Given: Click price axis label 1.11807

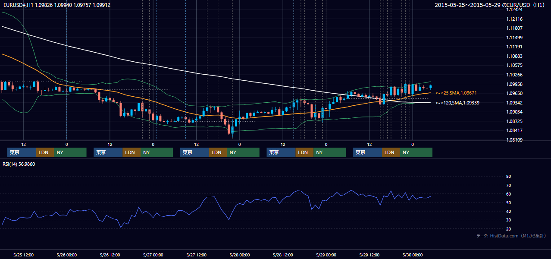Looking at the screenshot, I should coord(515,28).
